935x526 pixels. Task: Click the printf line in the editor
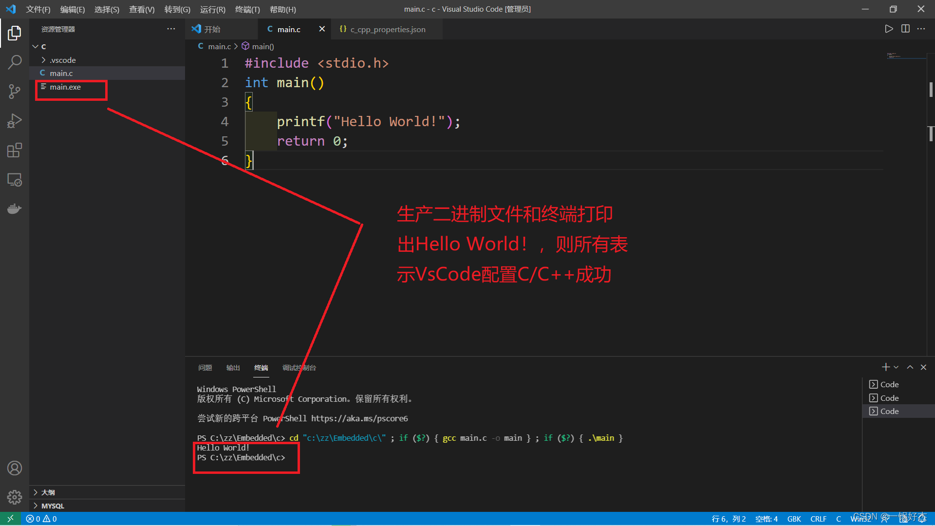pos(368,121)
